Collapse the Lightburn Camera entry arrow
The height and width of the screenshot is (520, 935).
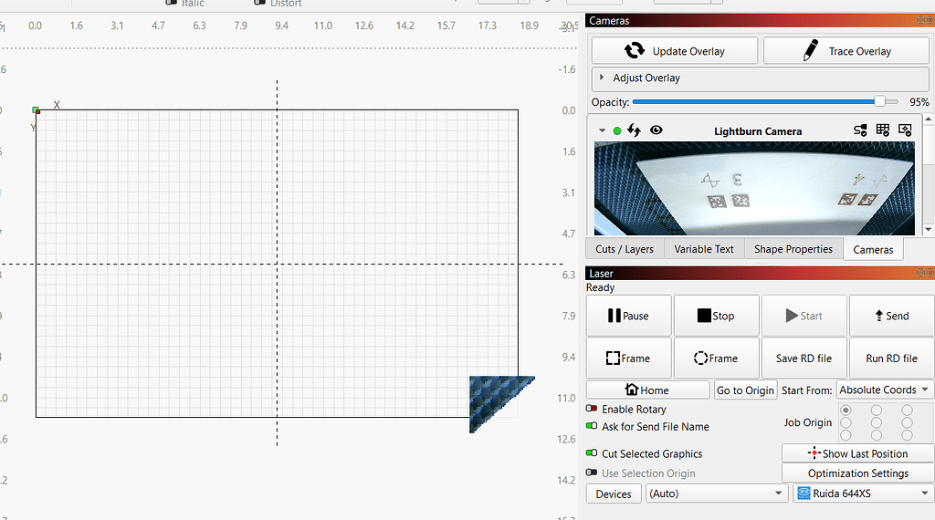pos(603,130)
